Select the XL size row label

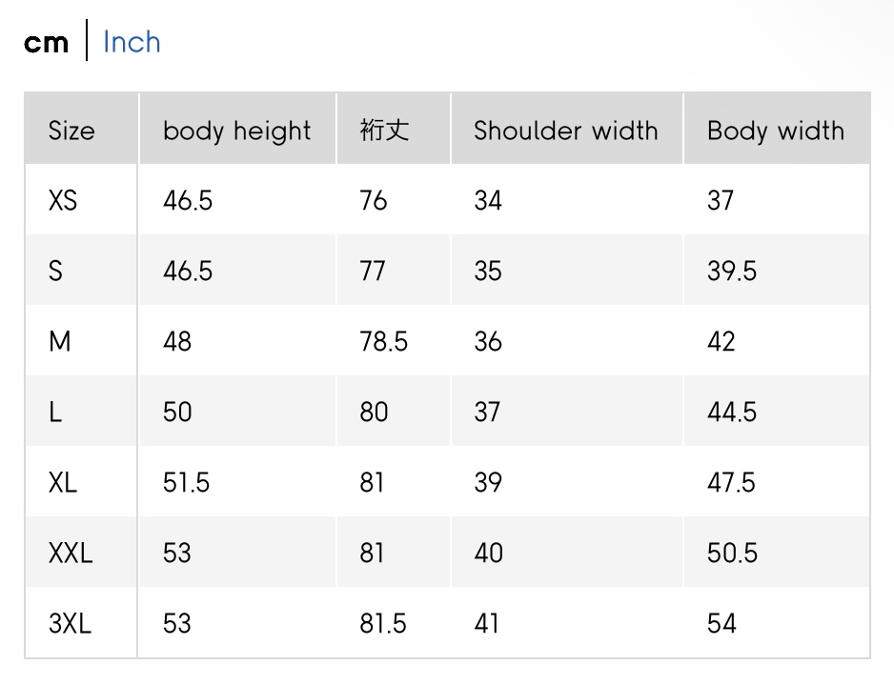tap(63, 482)
